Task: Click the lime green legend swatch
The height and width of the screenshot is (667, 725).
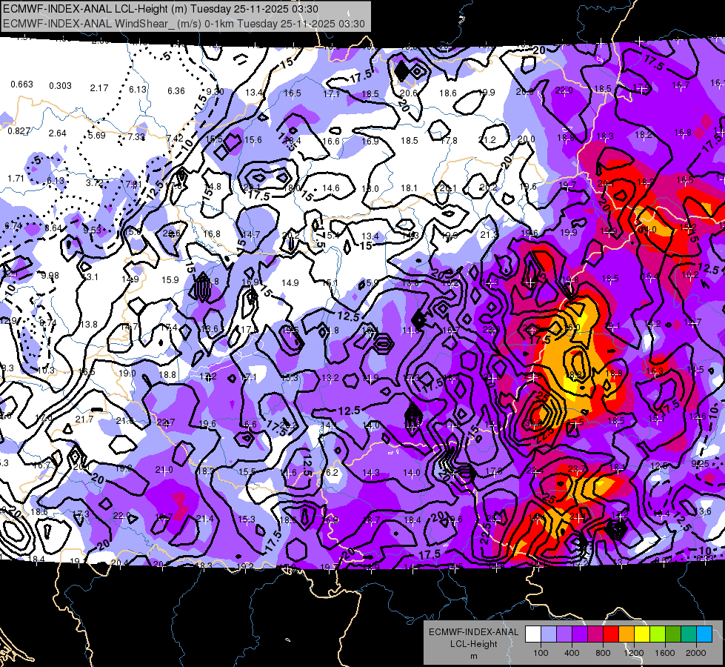Action: (x=658, y=634)
